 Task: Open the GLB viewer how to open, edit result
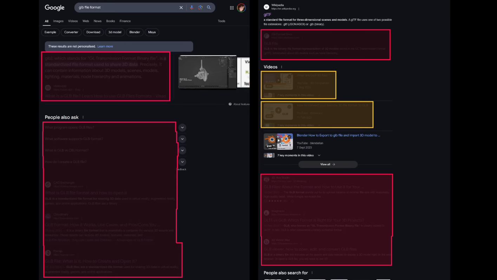(310, 249)
